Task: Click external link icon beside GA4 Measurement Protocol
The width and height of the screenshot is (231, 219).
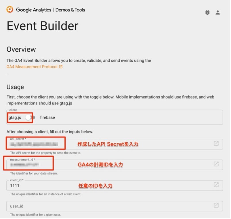Action: coord(61,67)
